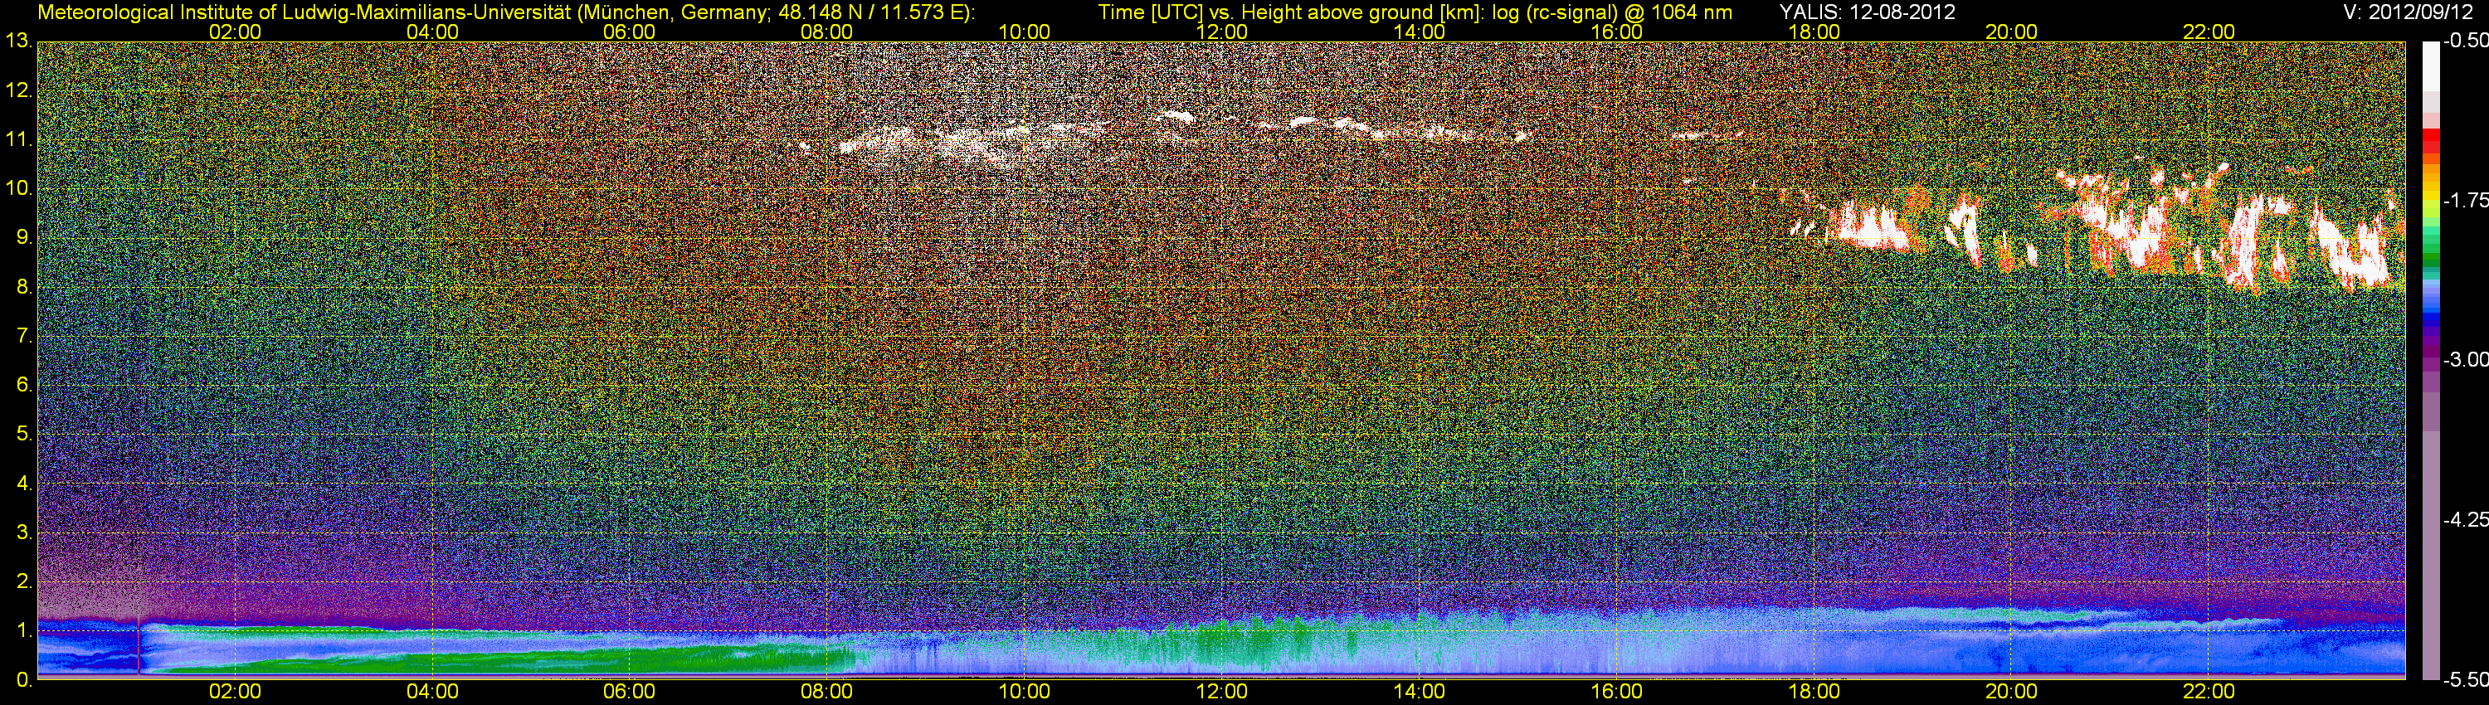Click the 0 km height axis label
This screenshot has height=705, width=2489.
click(24, 680)
